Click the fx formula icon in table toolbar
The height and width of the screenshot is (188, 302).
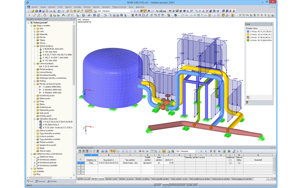[237, 151]
